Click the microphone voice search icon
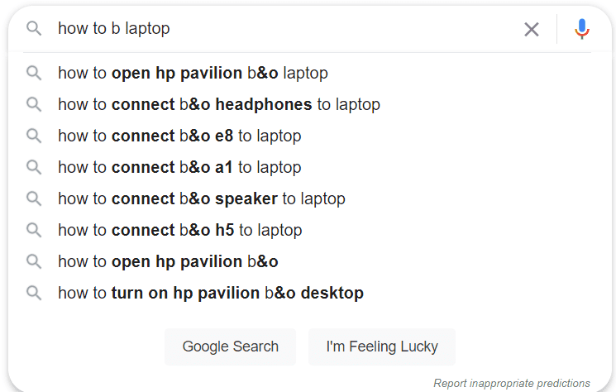The width and height of the screenshot is (616, 392). pos(582,30)
